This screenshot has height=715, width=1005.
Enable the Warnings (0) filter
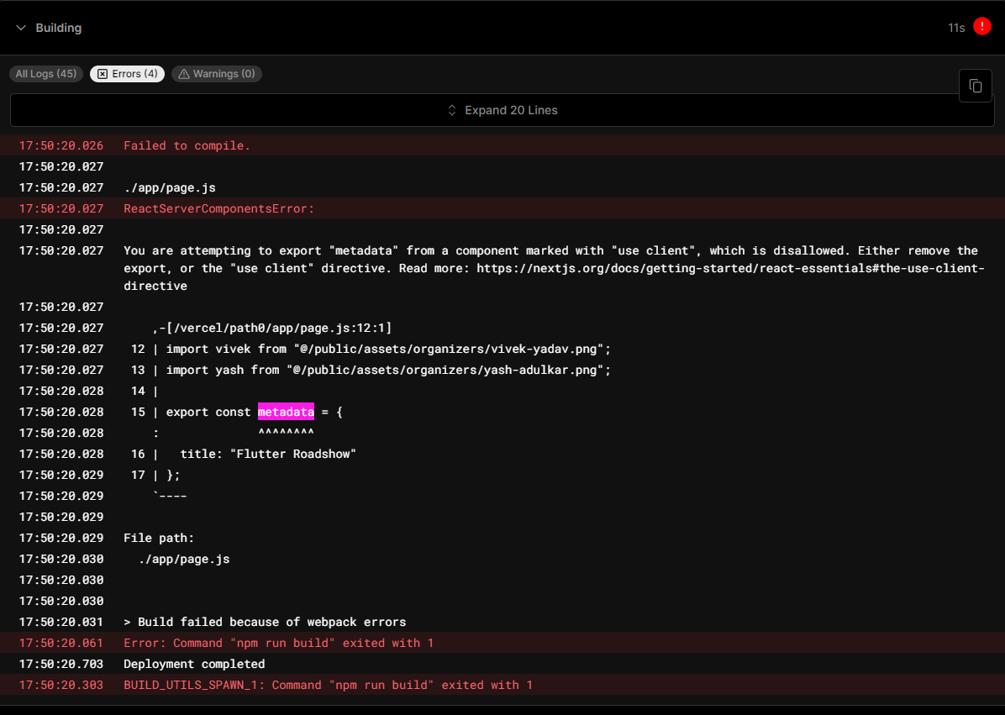pyautogui.click(x=217, y=73)
